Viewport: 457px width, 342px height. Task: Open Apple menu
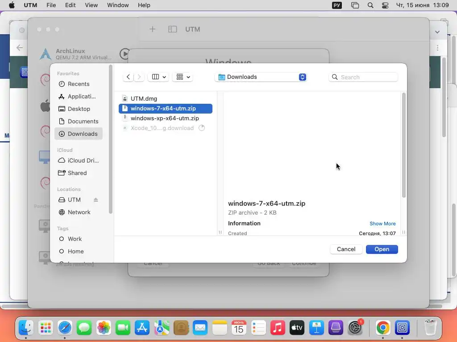12,5
